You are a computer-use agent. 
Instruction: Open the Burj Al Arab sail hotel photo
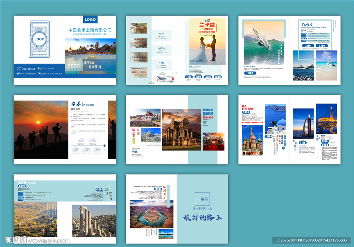pyautogui.click(x=303, y=123)
